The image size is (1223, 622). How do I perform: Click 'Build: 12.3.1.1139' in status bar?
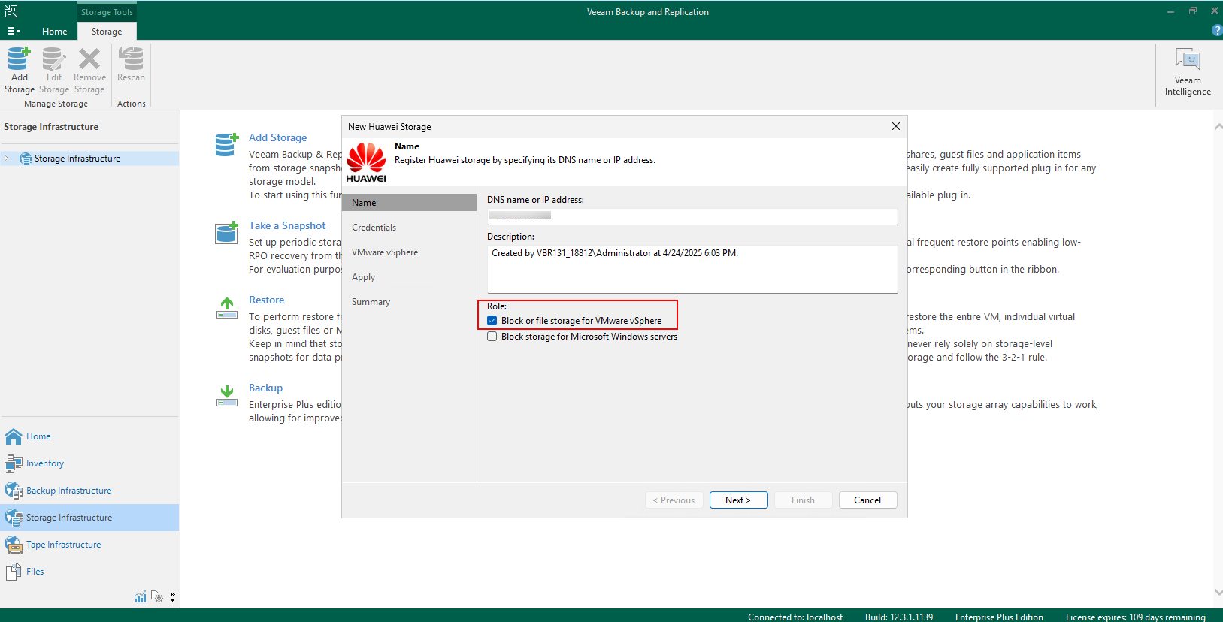click(898, 617)
